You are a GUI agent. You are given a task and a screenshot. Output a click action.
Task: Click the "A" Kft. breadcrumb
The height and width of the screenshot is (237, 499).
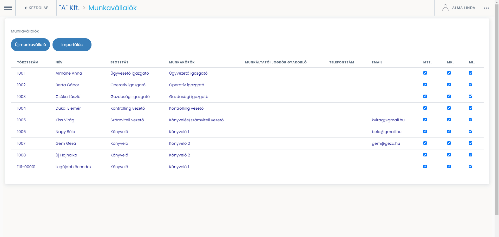click(69, 8)
